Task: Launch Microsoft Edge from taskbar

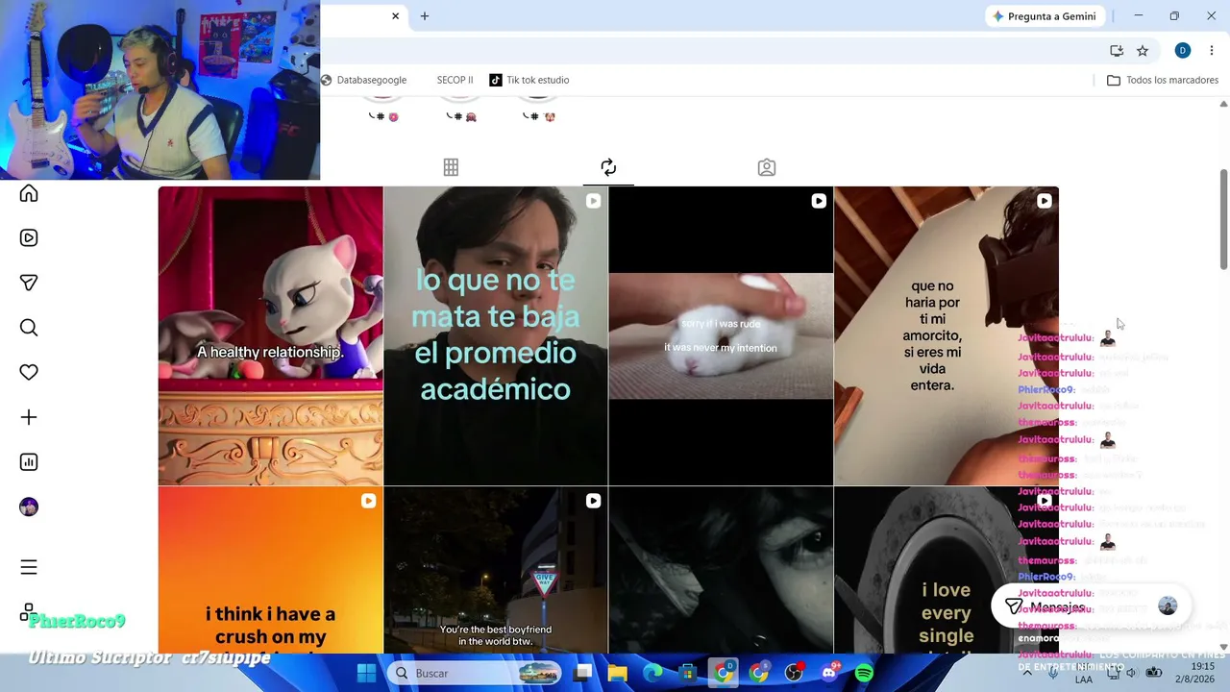Action: pos(652,673)
